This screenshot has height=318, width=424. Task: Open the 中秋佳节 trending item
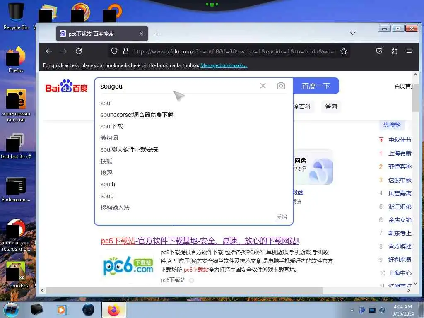pos(400,140)
